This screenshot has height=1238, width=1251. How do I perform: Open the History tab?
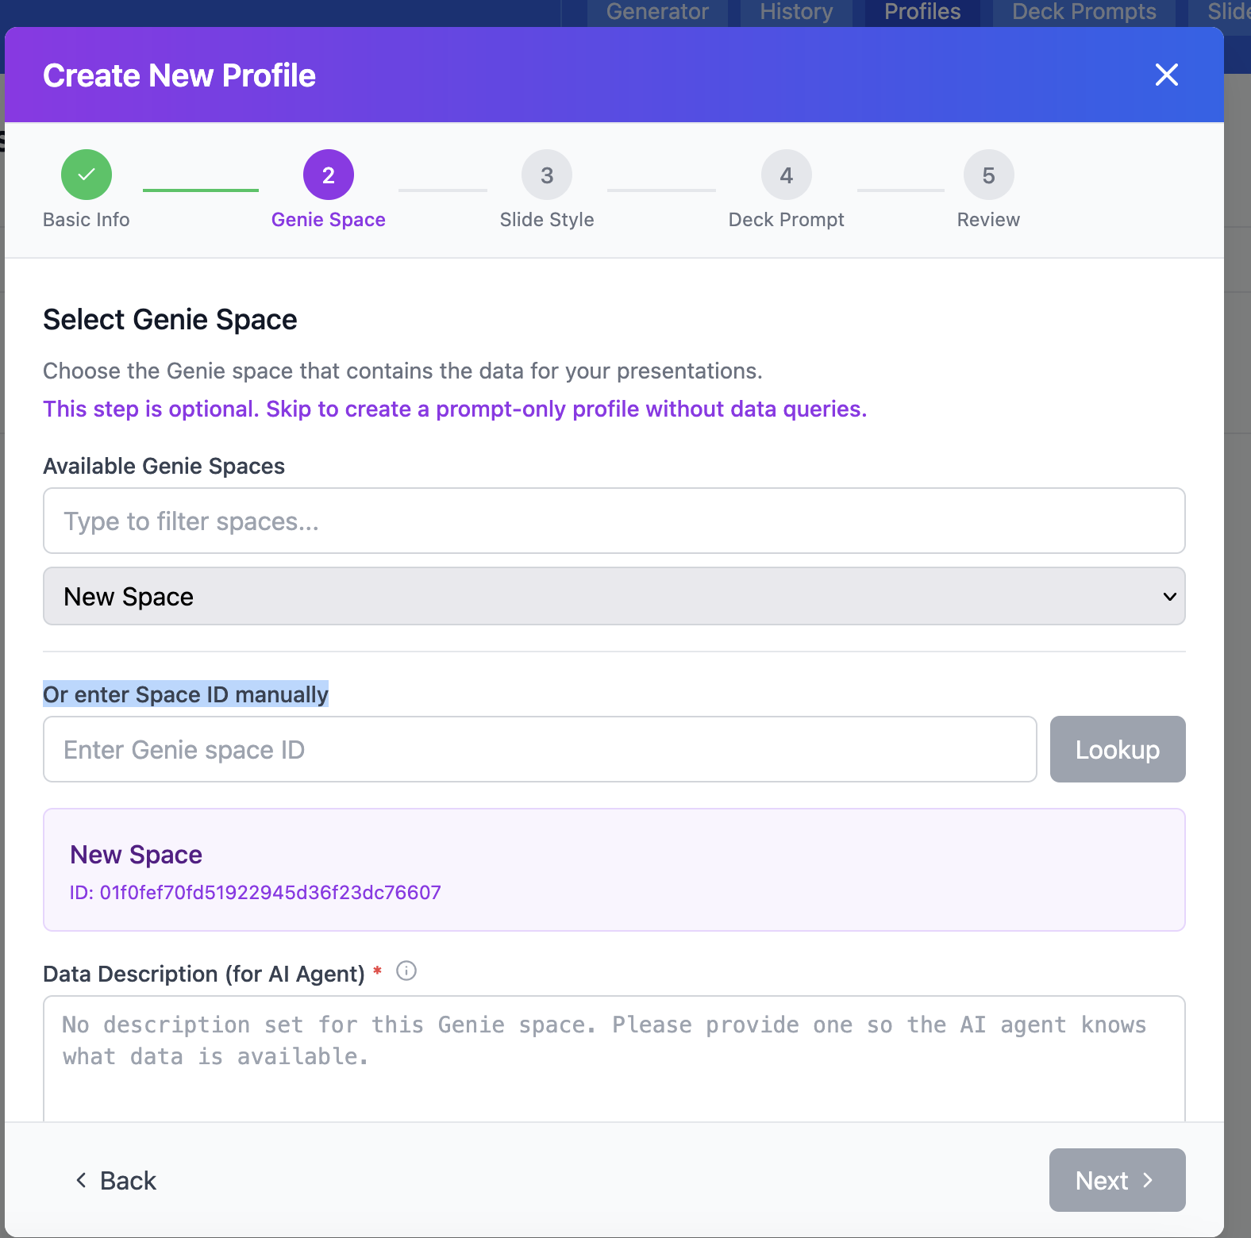[x=796, y=12]
